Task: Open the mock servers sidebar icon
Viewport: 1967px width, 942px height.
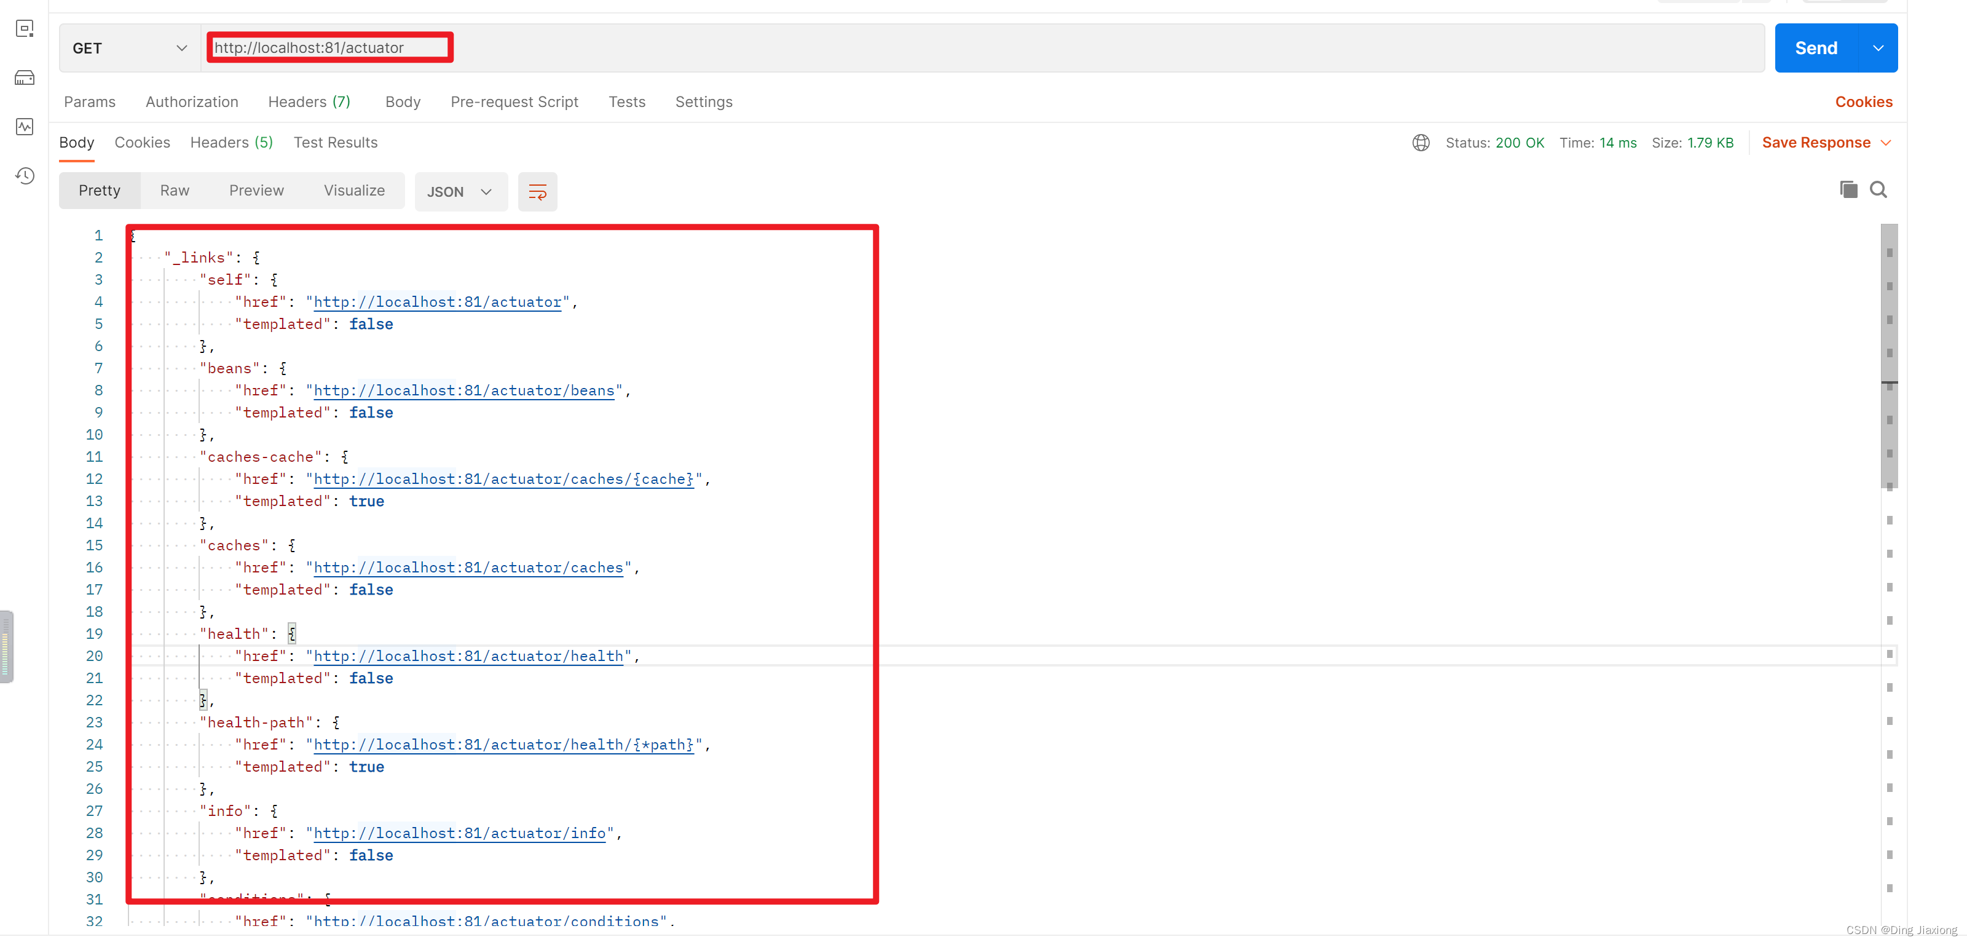Action: click(25, 78)
